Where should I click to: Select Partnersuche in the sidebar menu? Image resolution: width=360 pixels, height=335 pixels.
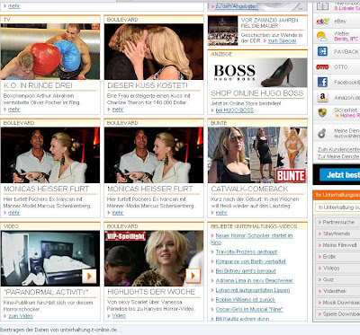(x=338, y=222)
